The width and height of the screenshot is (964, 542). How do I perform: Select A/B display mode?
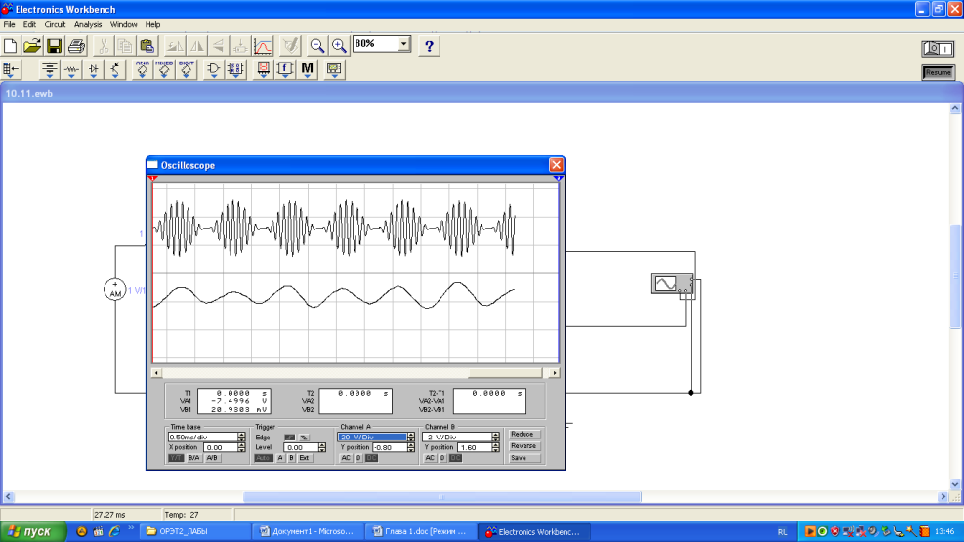click(x=212, y=458)
